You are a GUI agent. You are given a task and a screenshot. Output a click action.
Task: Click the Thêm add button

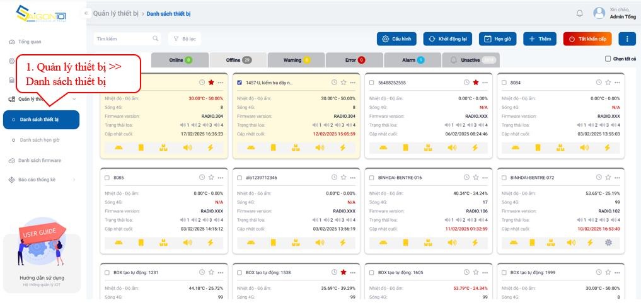tap(540, 39)
